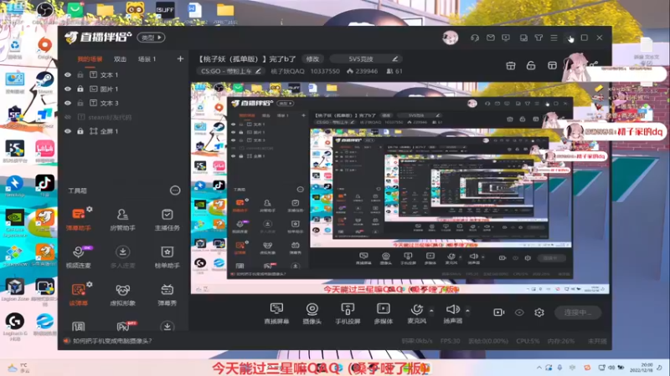Click the TikTok desktop icon
The width and height of the screenshot is (670, 376).
[44, 185]
